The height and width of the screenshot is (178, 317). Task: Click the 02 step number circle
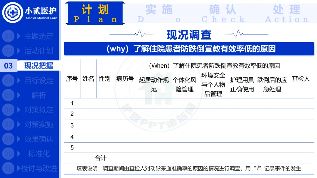(x=8, y=51)
